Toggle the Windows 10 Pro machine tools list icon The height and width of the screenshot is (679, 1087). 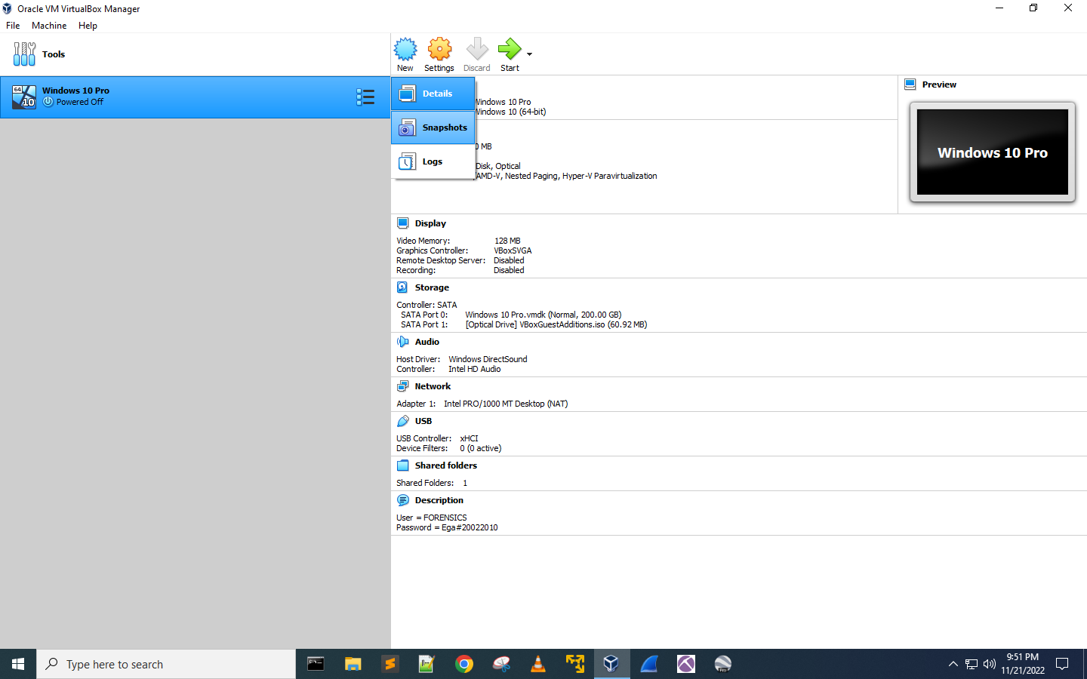pyautogui.click(x=365, y=97)
